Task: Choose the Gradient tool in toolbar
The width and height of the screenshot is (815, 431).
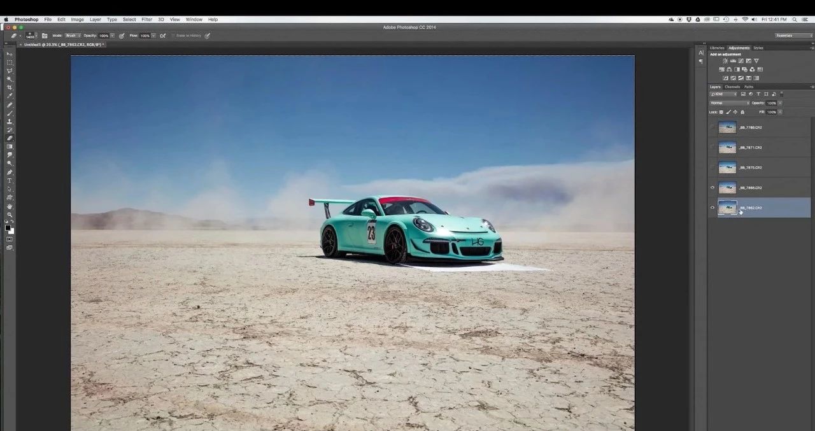Action: pos(10,146)
